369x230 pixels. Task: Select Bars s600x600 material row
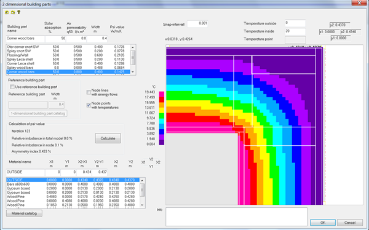coord(73,184)
